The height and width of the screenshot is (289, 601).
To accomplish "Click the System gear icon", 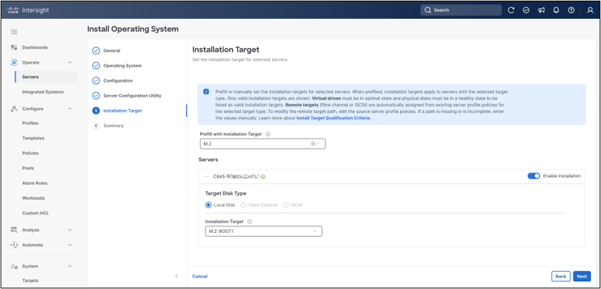I will point(14,266).
